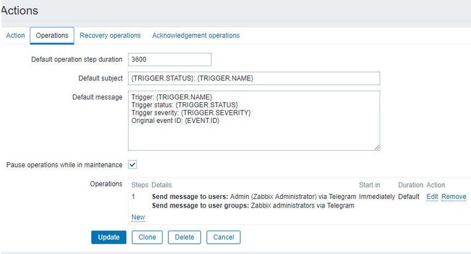Click the Actions page heading

[x=20, y=10]
